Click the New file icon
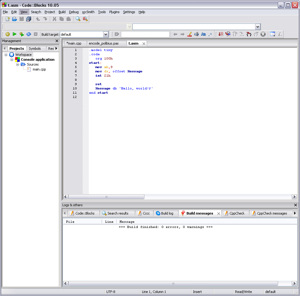This screenshot has width=300, height=296. 8,19
